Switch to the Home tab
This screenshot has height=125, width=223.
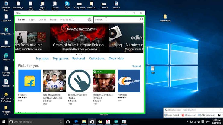point(22,20)
